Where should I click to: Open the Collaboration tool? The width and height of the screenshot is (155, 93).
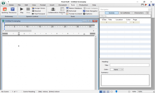tap(53, 11)
